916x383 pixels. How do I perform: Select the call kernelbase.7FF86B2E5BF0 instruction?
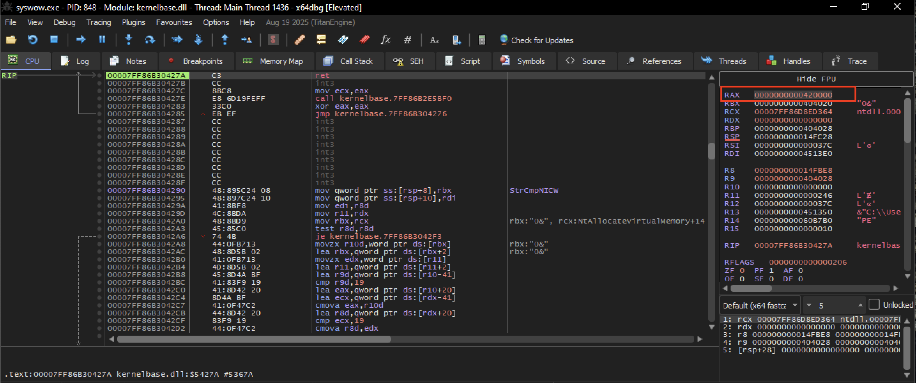tap(383, 99)
